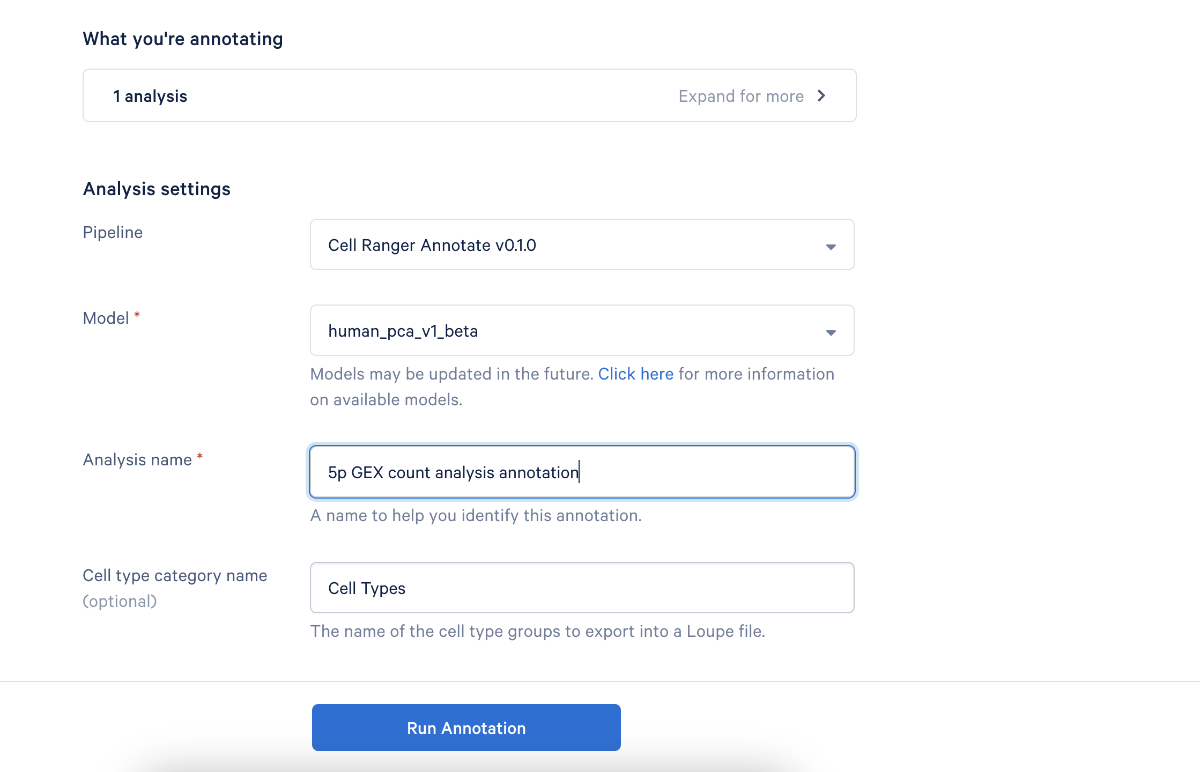Click the Analysis name label

coord(138,459)
